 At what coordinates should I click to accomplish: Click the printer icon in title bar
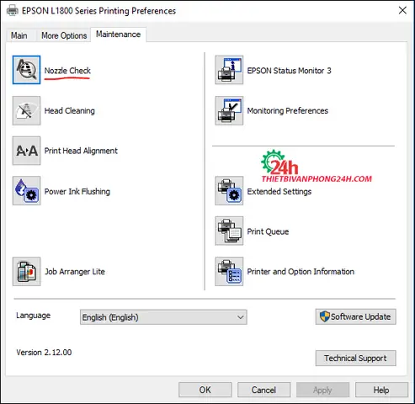12,11
